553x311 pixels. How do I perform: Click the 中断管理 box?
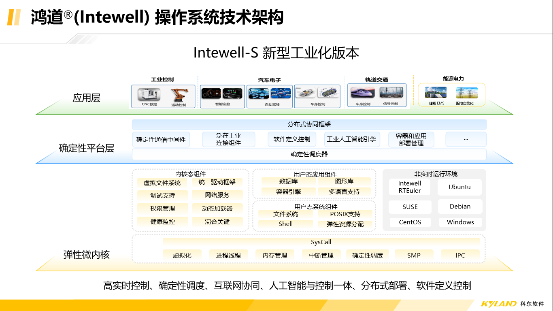coord(321,255)
